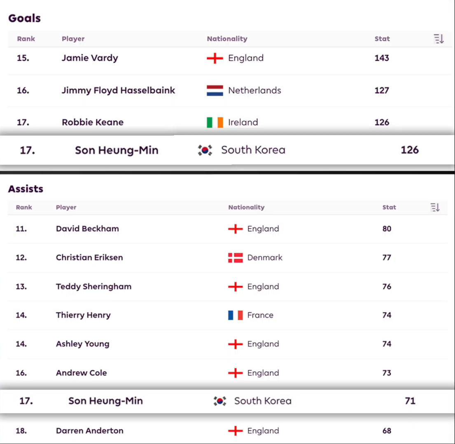Open Jamie Vardy's player link
This screenshot has width=455, height=444.
click(x=90, y=58)
